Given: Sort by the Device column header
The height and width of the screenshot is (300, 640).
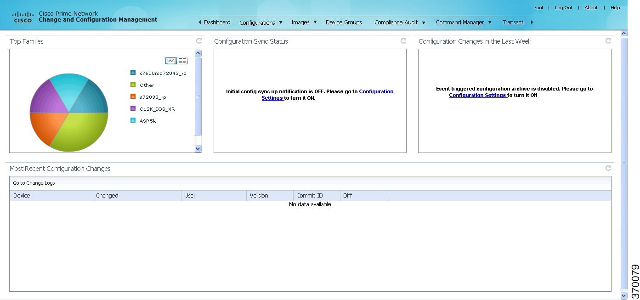Looking at the screenshot, I should point(51,196).
